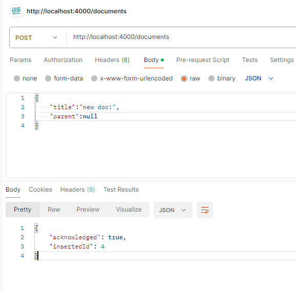Select the none body type radio
The height and width of the screenshot is (290, 296).
tap(17, 78)
